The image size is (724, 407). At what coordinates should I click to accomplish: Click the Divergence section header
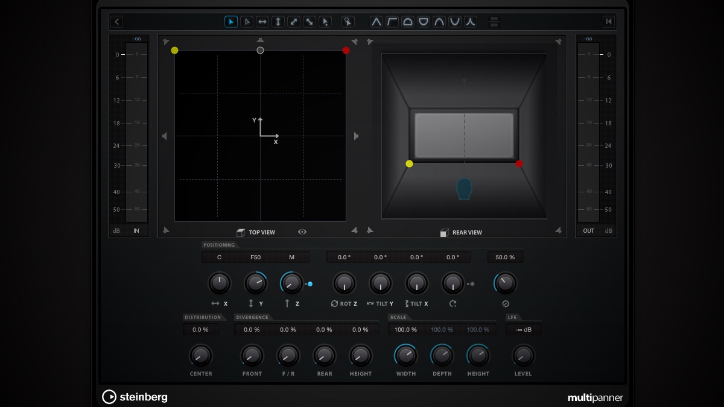pos(252,317)
